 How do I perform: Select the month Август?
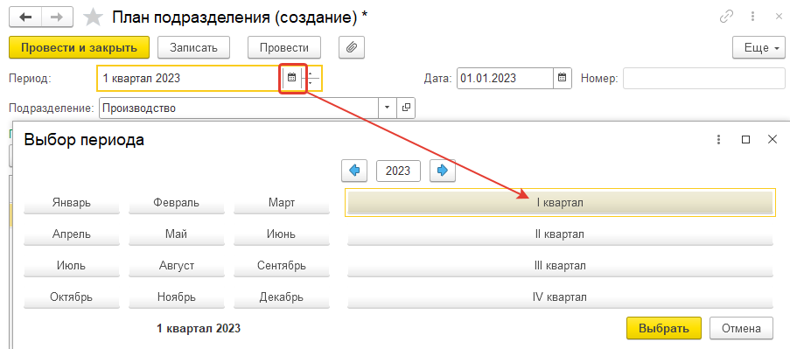click(176, 265)
